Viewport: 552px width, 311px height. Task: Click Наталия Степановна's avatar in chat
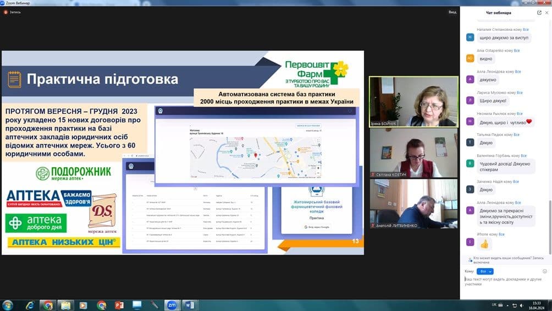pos(470,37)
